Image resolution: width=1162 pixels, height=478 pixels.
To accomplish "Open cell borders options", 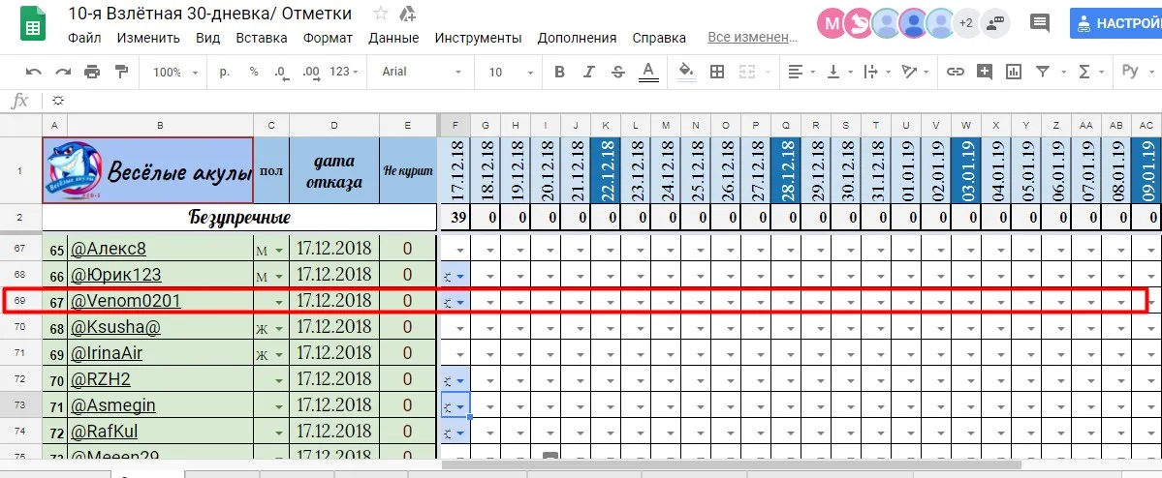I will pos(716,72).
